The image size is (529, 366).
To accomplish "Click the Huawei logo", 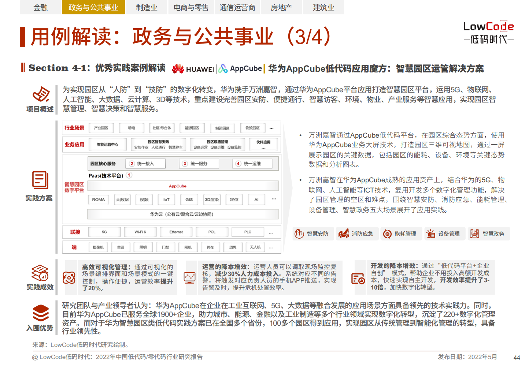I will tap(193, 69).
